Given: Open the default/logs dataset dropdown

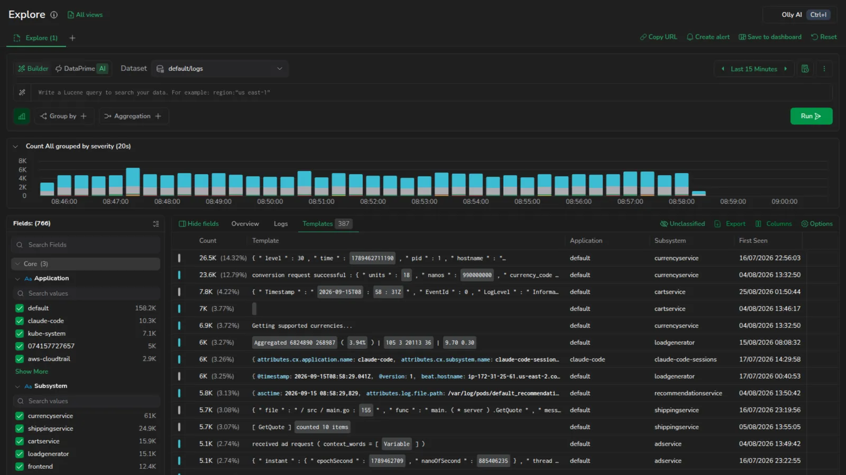Looking at the screenshot, I should [220, 69].
